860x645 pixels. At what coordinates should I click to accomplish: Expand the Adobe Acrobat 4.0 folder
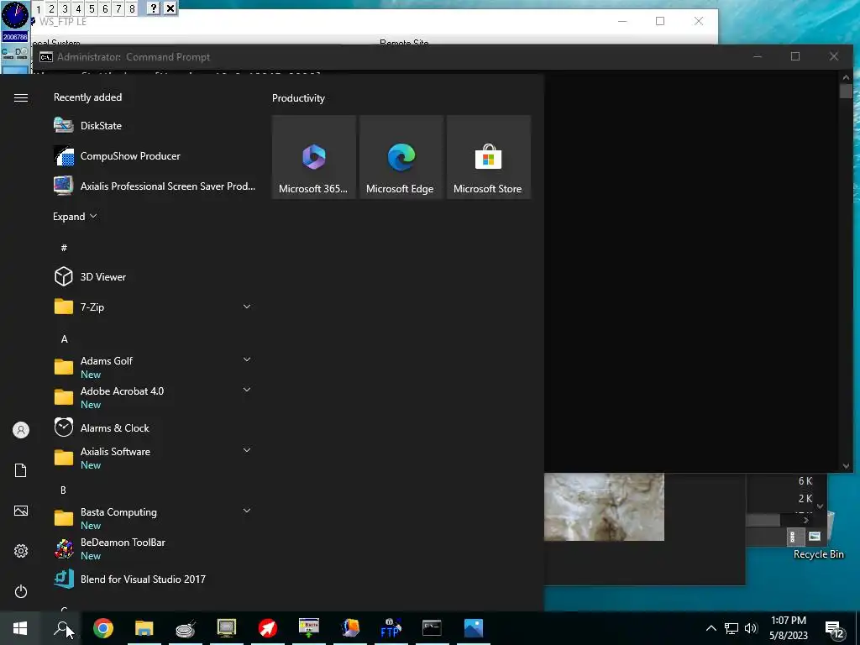click(247, 390)
